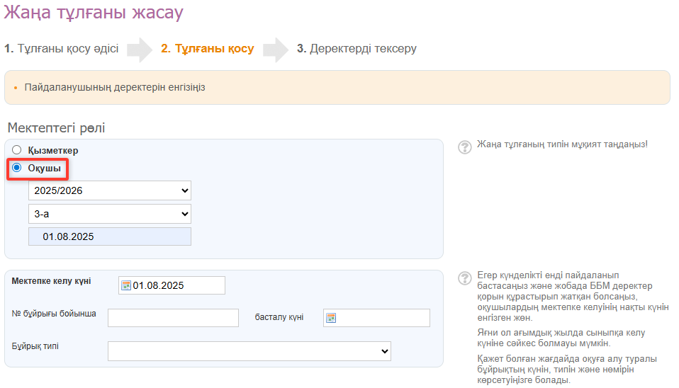Click the active step 2 Тұлғаны қосу
The height and width of the screenshot is (388, 679).
[207, 49]
